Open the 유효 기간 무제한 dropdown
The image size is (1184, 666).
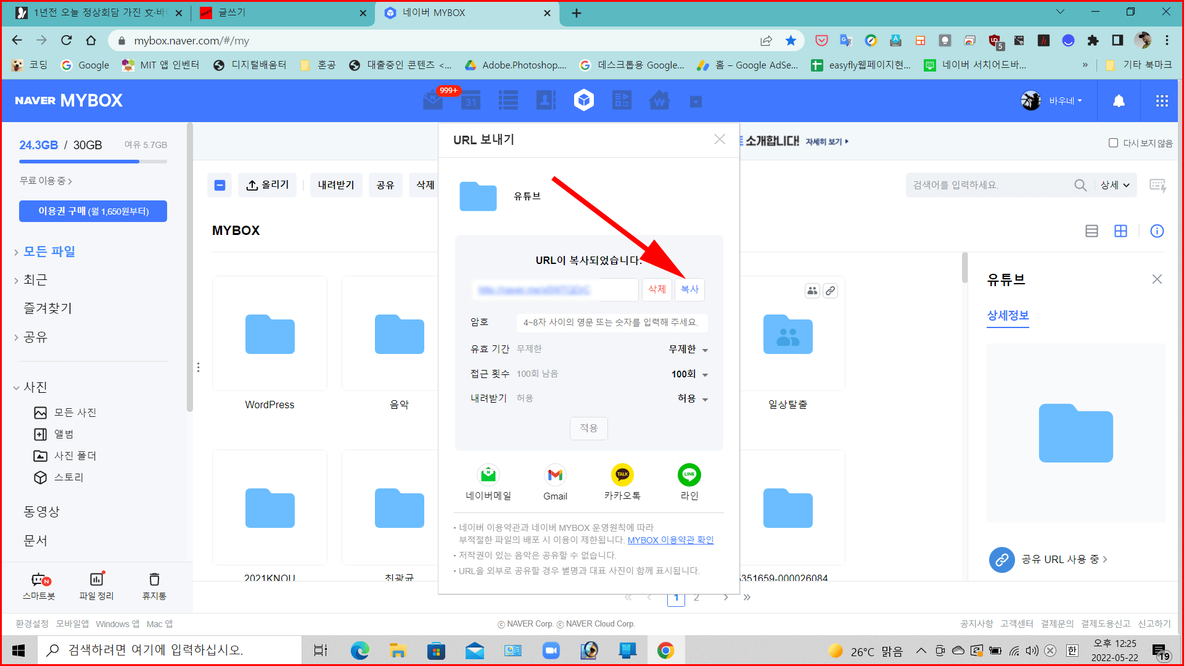click(688, 350)
